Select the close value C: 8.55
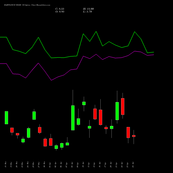 [x=60, y=9]
